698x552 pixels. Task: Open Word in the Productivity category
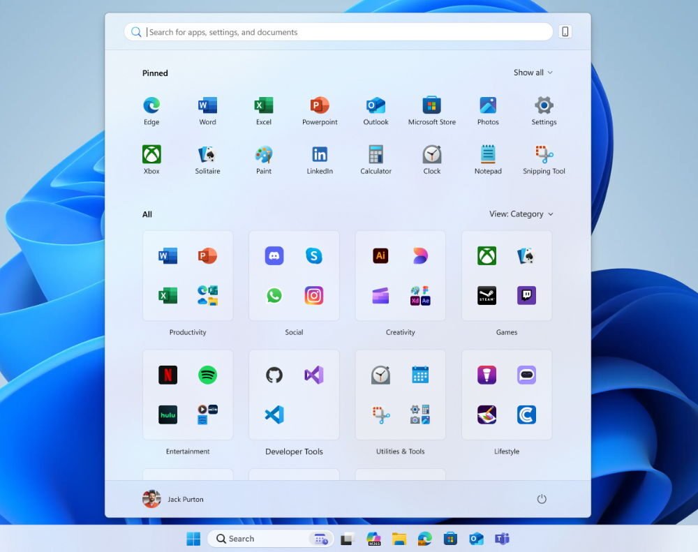[x=168, y=255]
